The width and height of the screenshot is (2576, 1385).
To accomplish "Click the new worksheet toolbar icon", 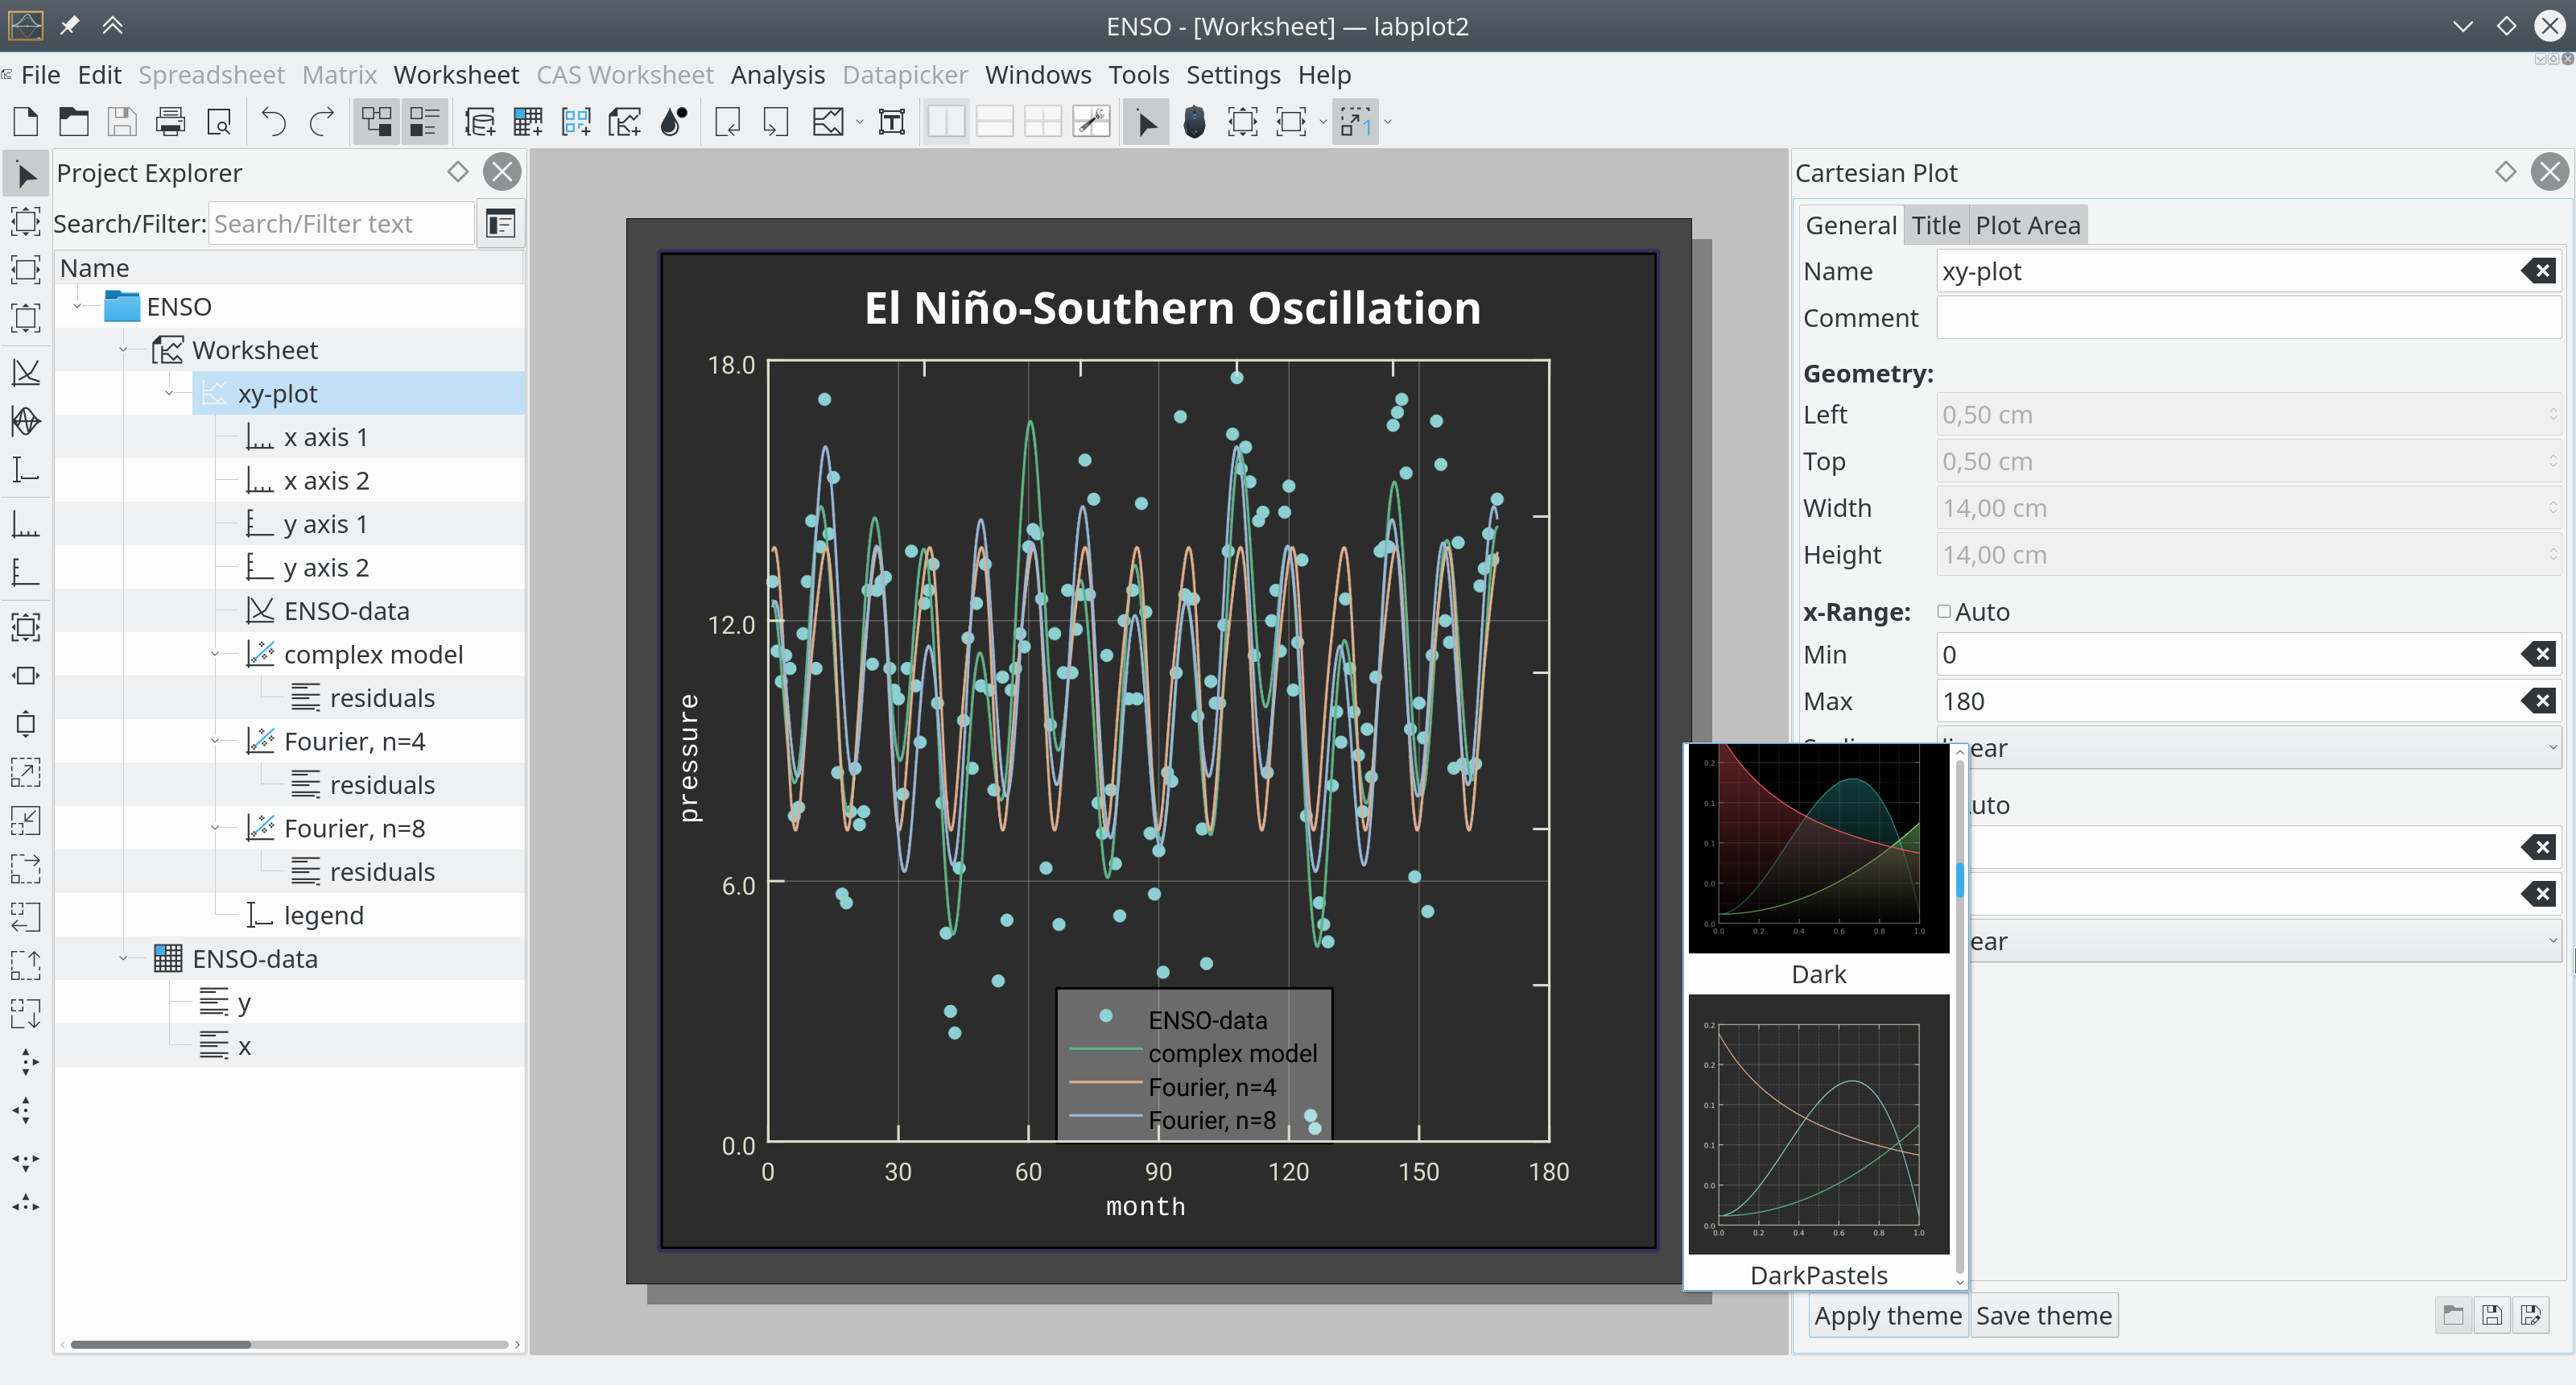I will pos(625,122).
